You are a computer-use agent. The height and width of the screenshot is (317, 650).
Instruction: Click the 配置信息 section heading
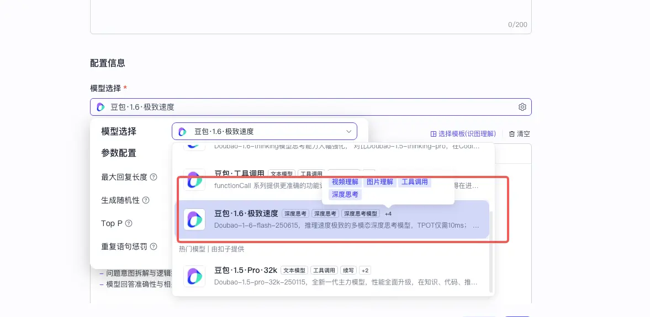107,63
